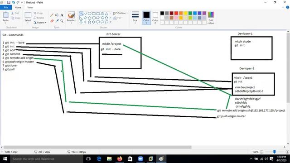
Task: Open Microsoft Edge from taskbar
Action: (99, 159)
